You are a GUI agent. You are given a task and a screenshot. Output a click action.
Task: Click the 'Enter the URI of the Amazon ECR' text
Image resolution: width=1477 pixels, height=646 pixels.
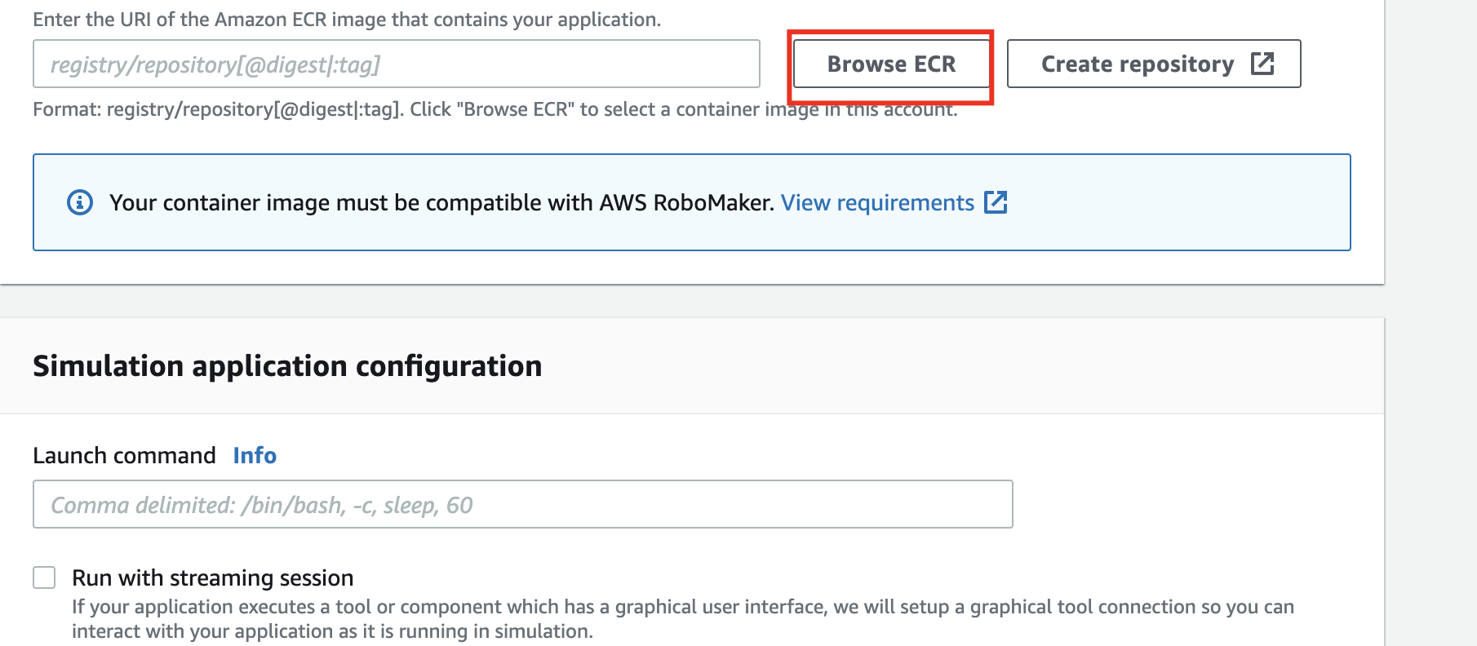point(347,20)
